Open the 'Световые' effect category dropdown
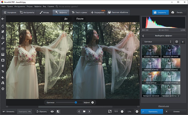Viewport: 188px width, 115px height. [x=157, y=42]
